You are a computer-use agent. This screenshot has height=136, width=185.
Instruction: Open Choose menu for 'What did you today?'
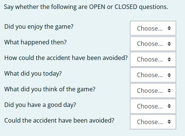pyautogui.click(x=153, y=75)
